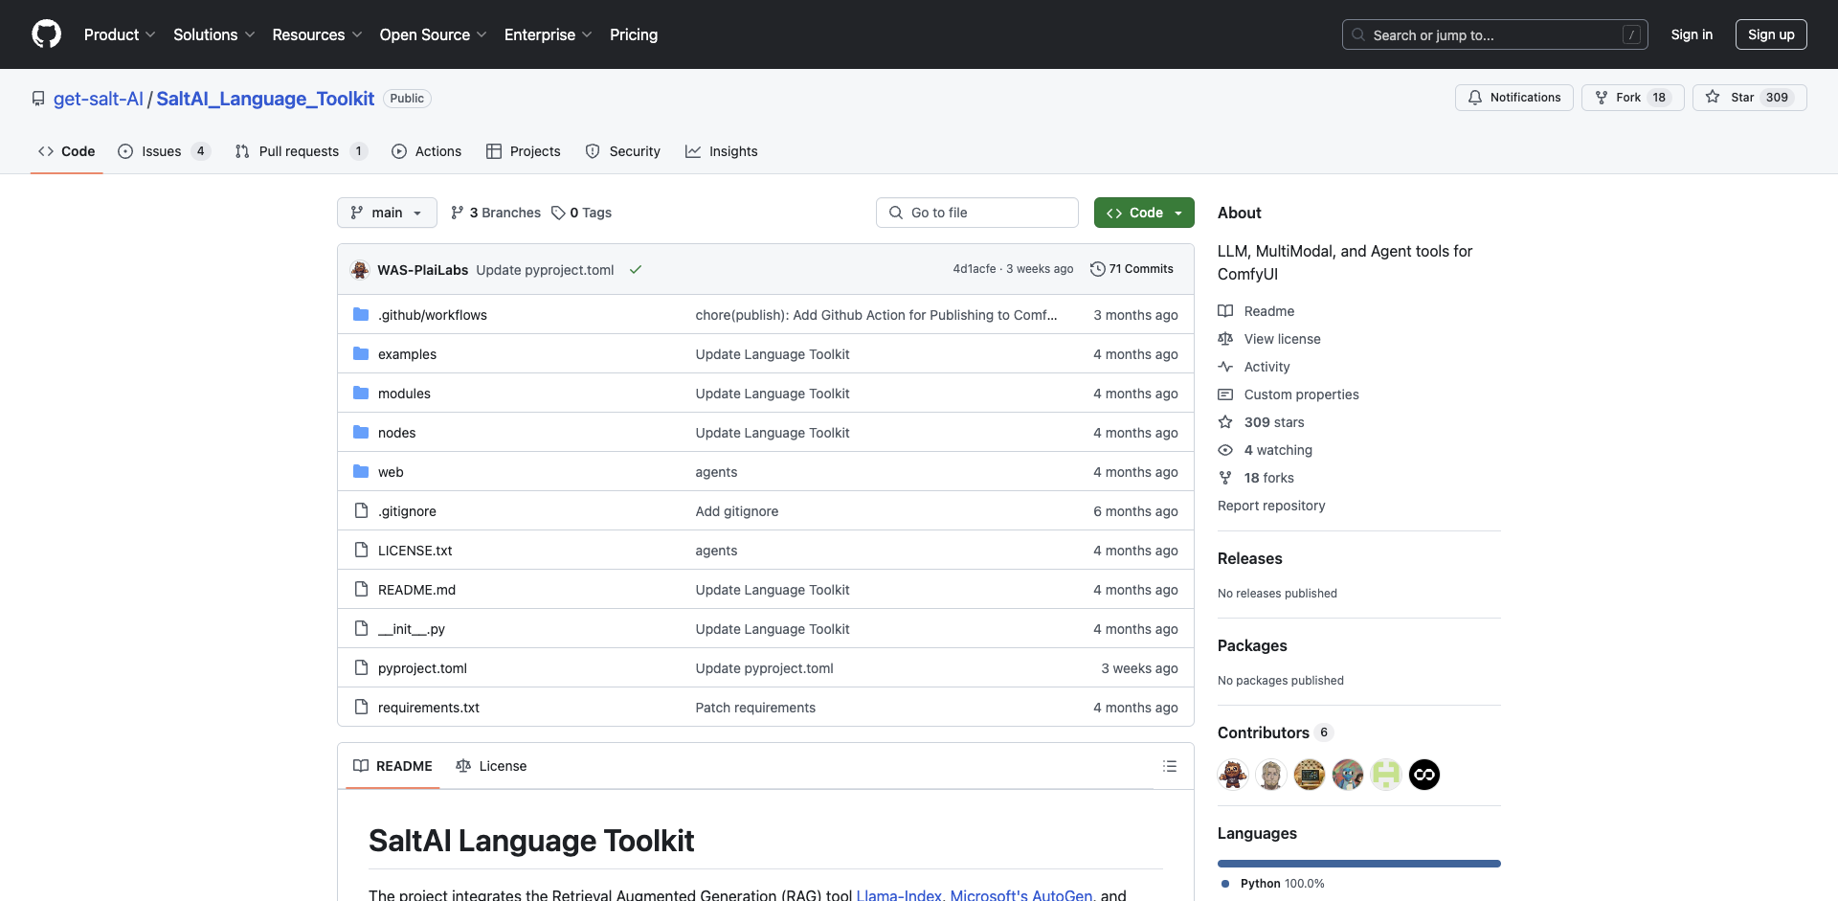
Task: Open the README.md file
Action: [416, 590]
